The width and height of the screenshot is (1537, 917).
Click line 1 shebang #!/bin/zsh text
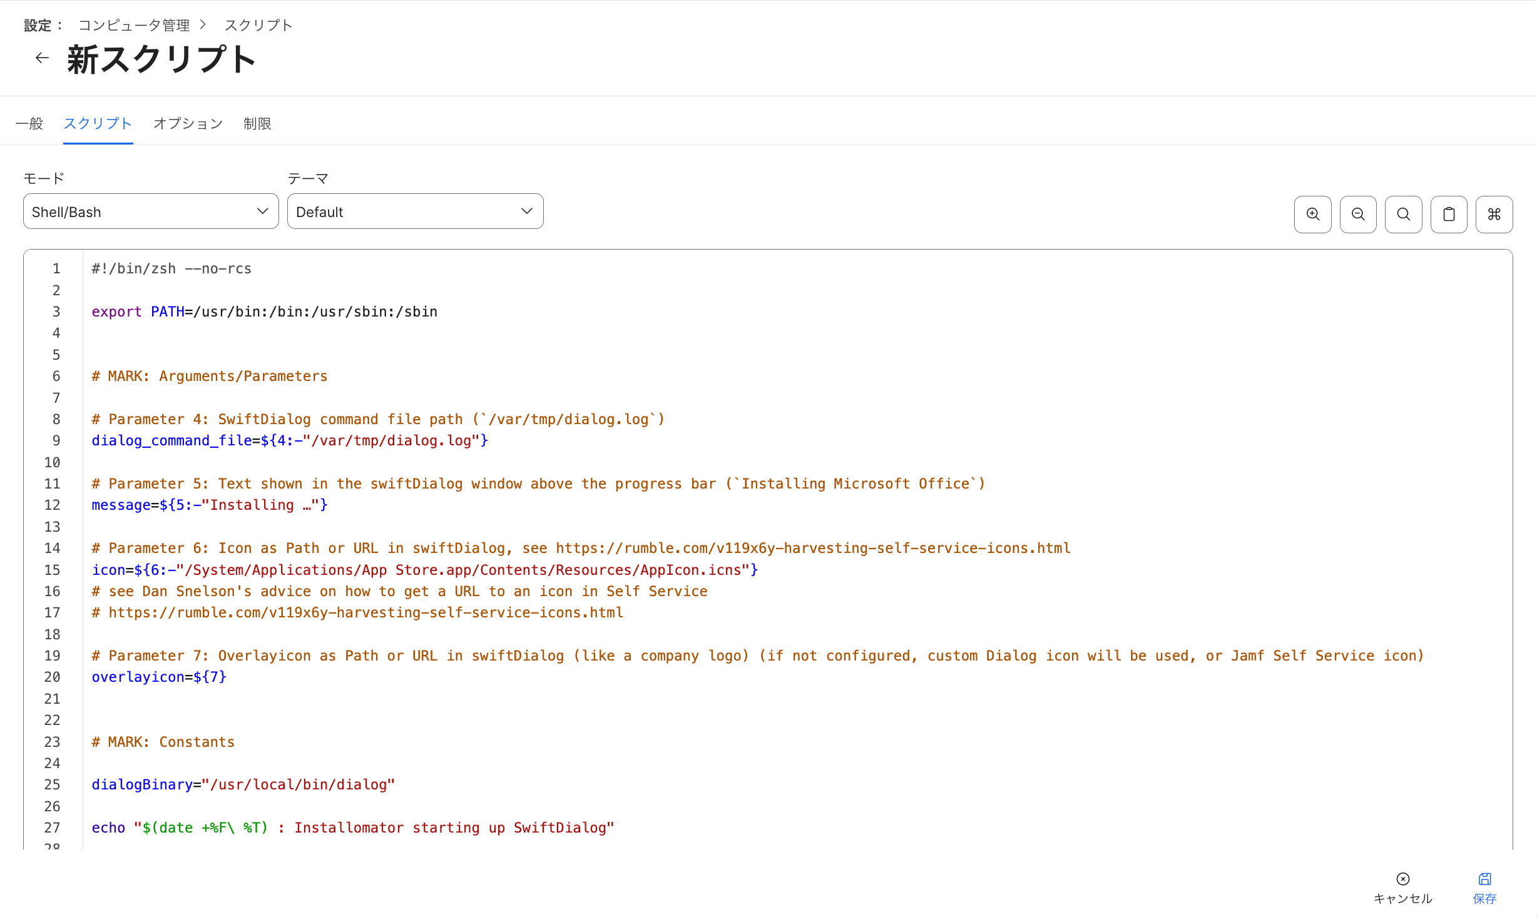(x=171, y=268)
